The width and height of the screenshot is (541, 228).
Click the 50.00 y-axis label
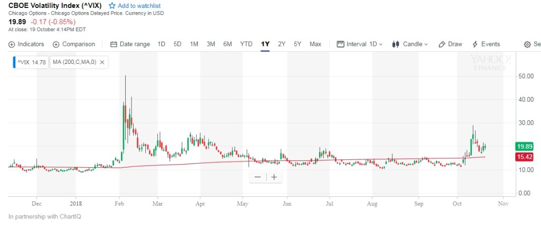[x=526, y=76]
